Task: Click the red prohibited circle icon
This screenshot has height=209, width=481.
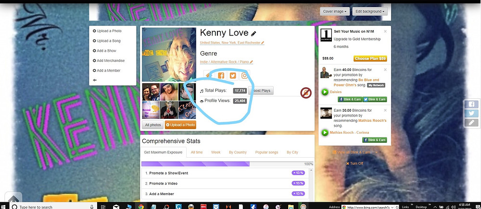Action: coord(306,93)
